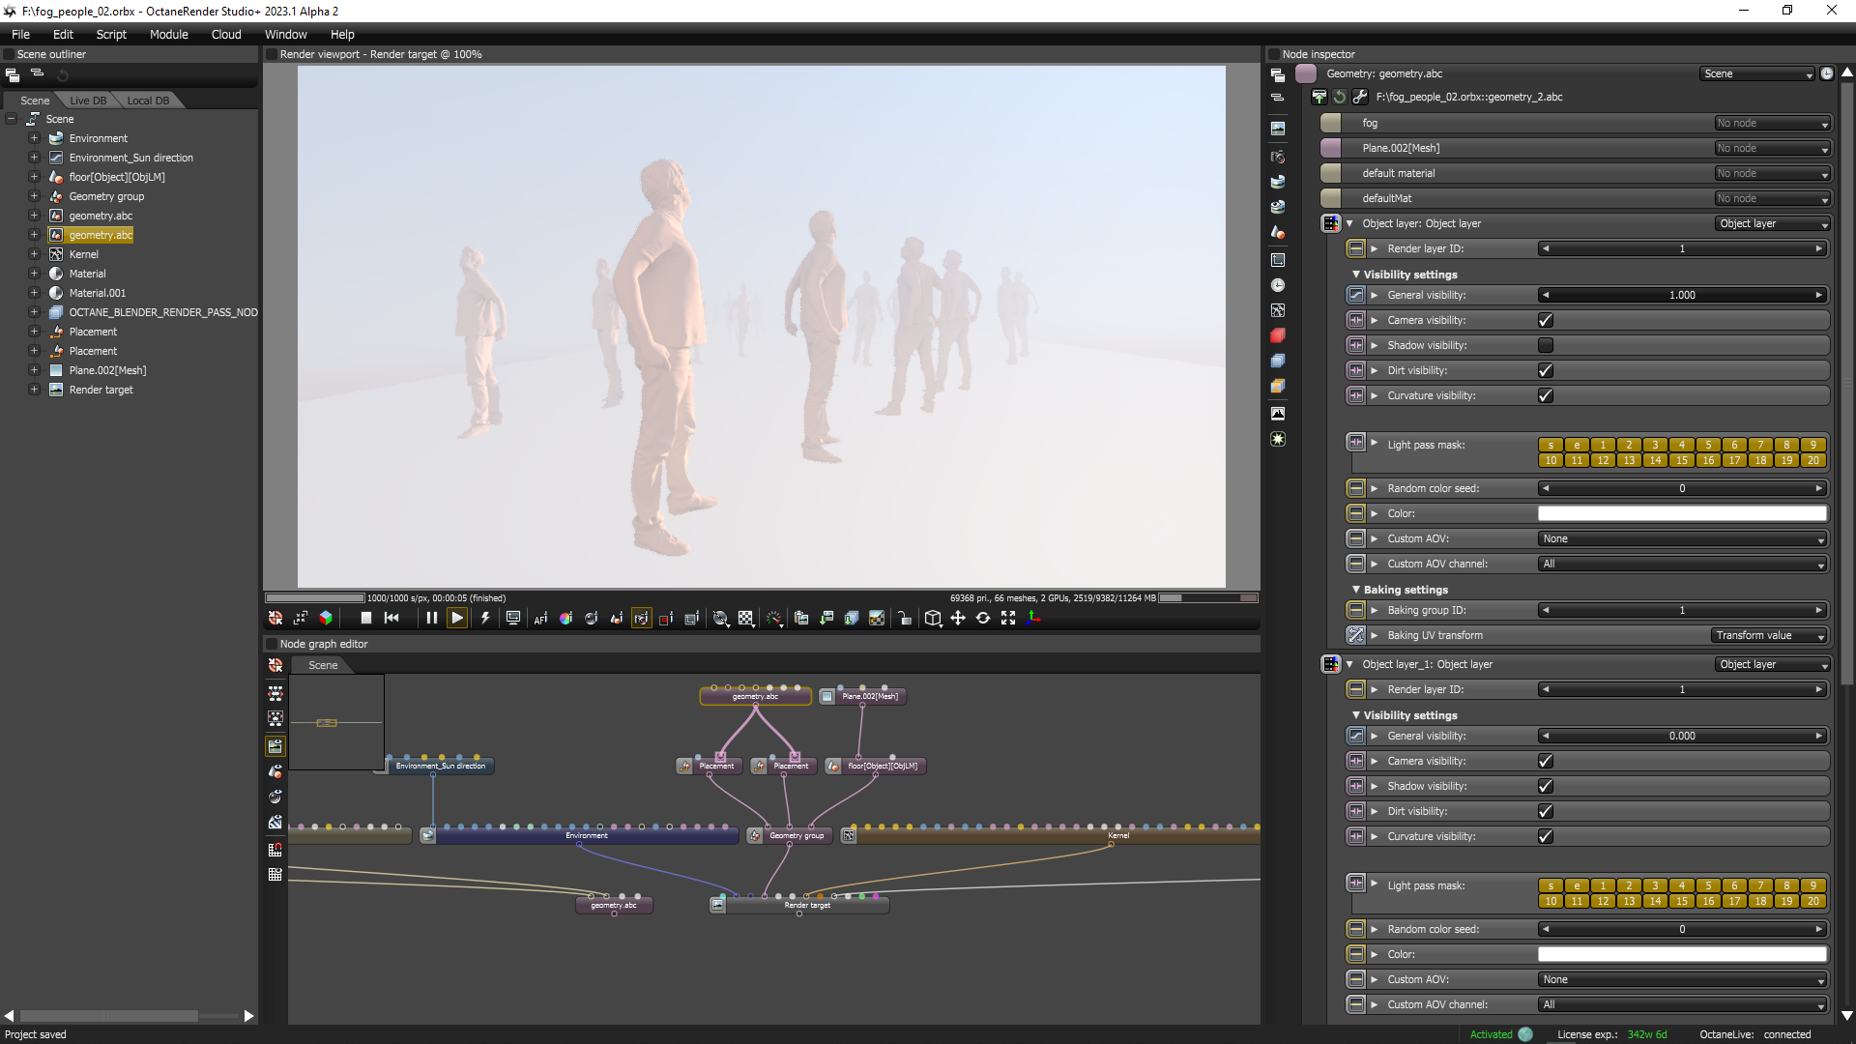
Task: Click the lightning real-time render icon
Action: tap(485, 619)
